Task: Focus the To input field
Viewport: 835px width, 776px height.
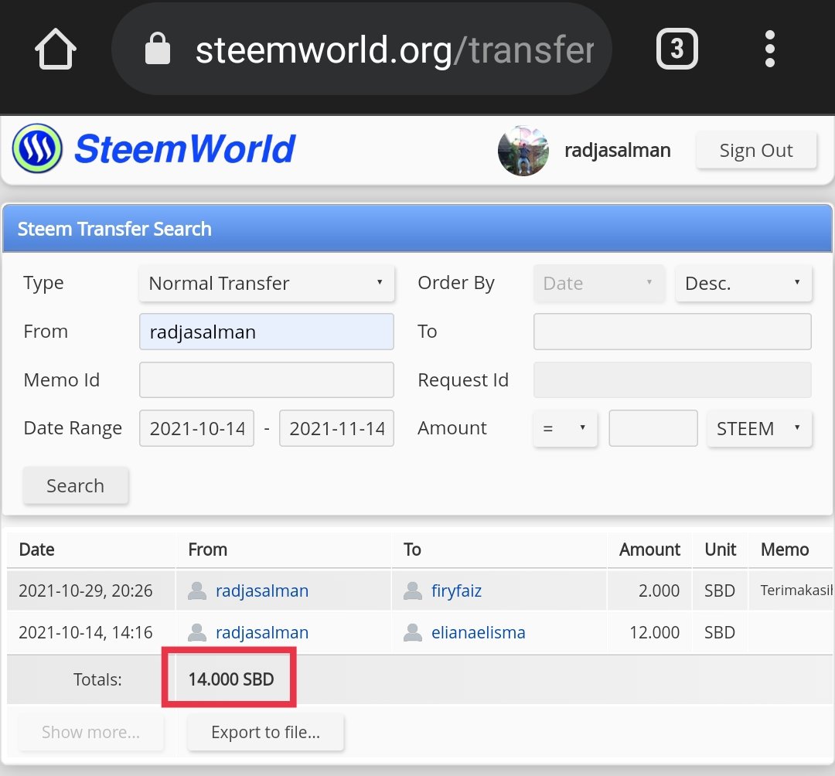Action: 673,332
